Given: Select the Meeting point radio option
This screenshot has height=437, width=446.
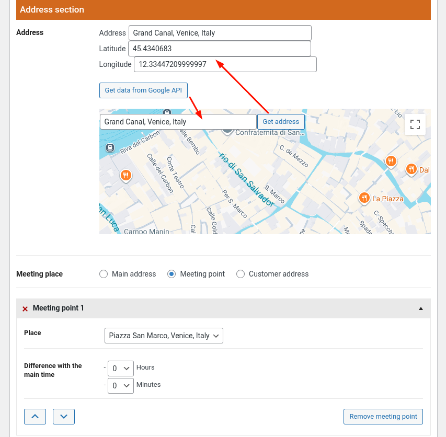Looking at the screenshot, I should (171, 274).
